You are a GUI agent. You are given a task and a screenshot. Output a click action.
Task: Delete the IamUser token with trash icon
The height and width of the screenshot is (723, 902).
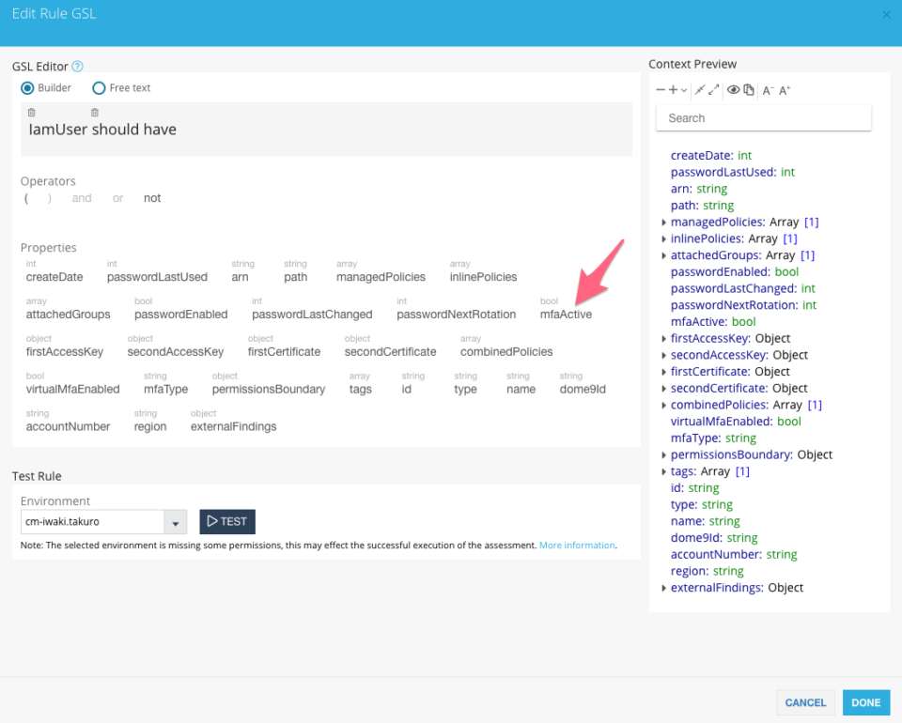point(32,112)
